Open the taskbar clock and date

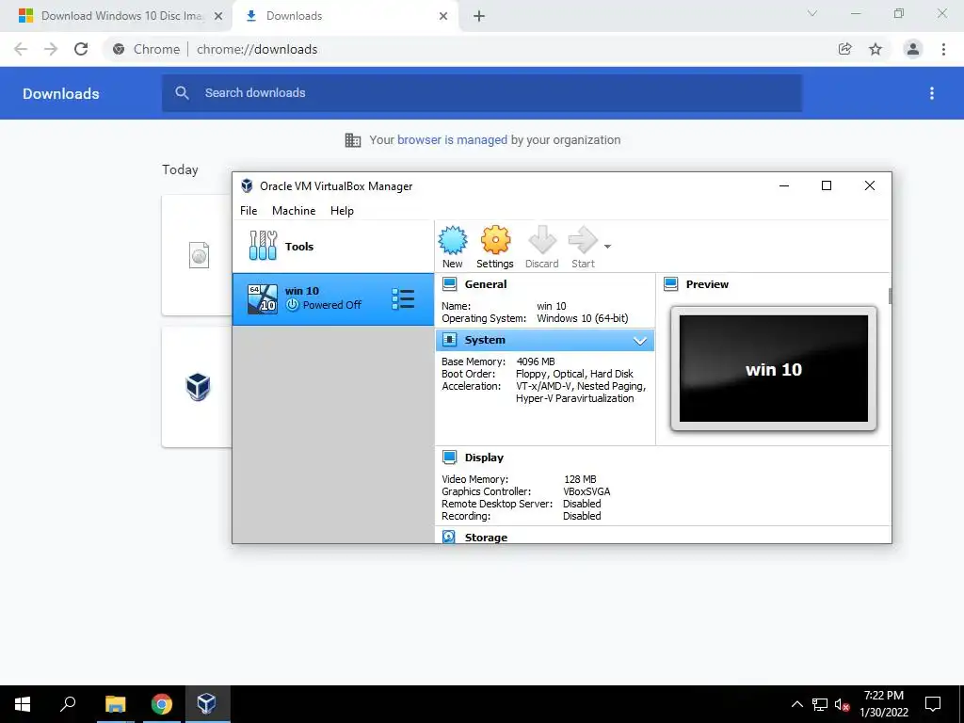click(x=884, y=704)
